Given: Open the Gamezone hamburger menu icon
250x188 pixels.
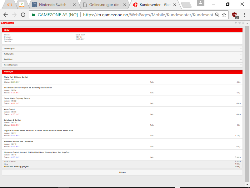Looking at the screenshot, I should [x=243, y=23].
